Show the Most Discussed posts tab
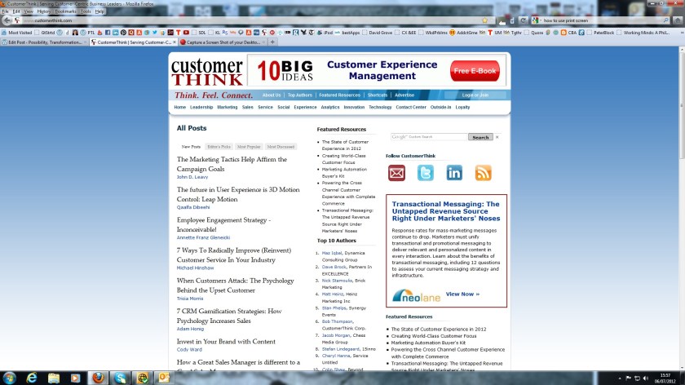 coord(281,147)
